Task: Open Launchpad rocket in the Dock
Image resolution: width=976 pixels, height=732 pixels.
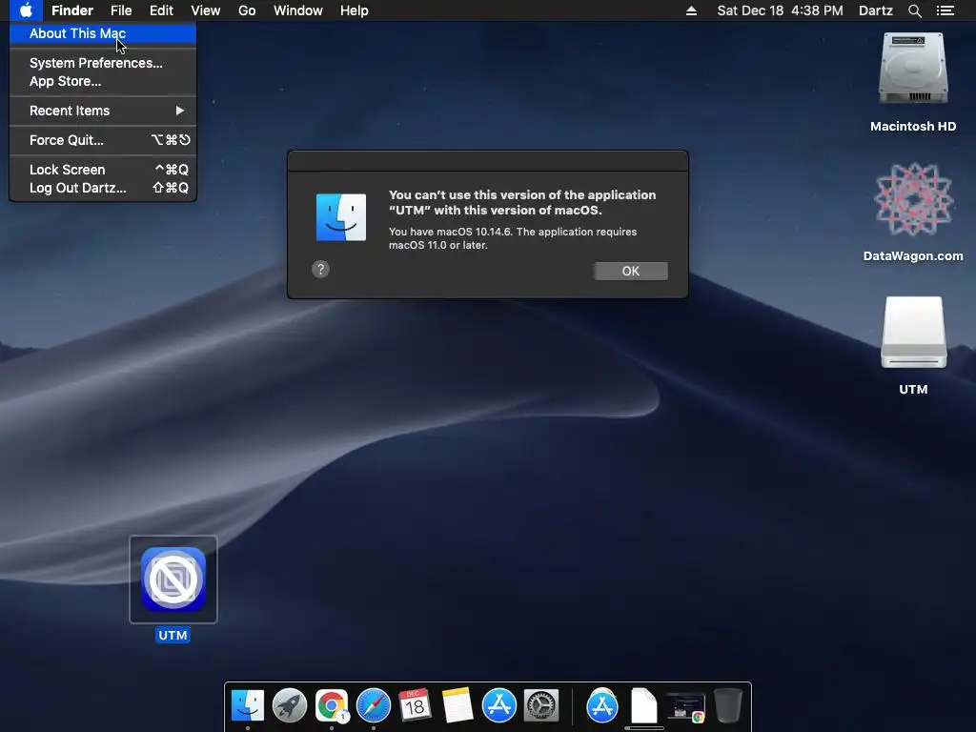Action: pos(290,706)
